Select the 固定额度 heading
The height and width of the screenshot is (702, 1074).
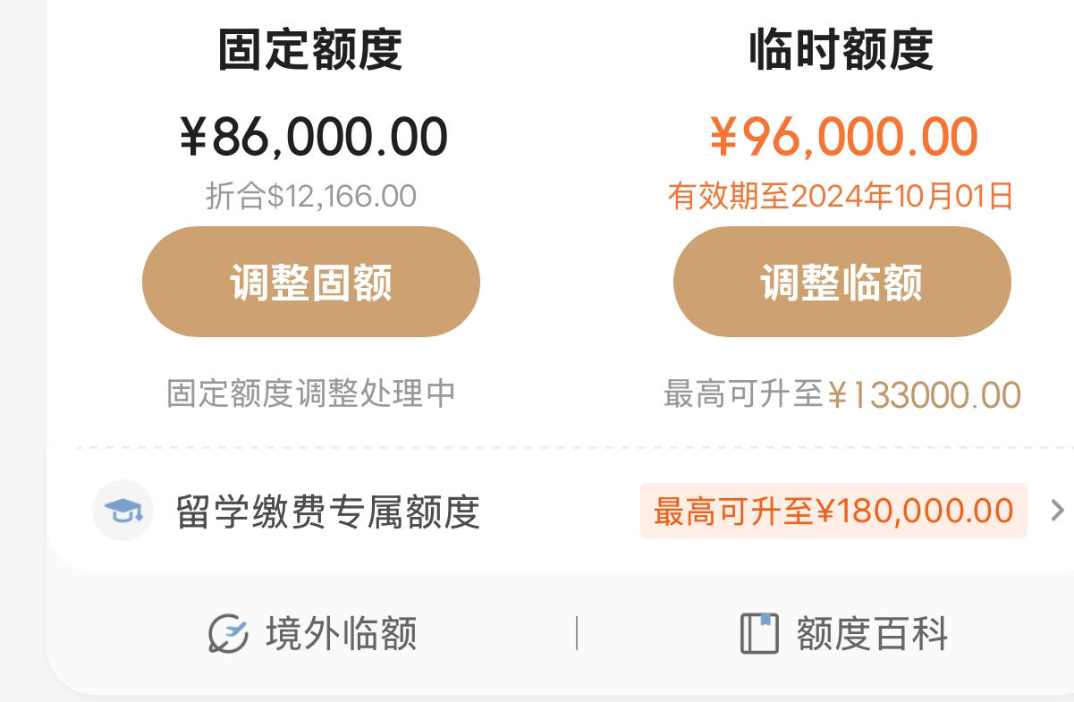(x=310, y=50)
